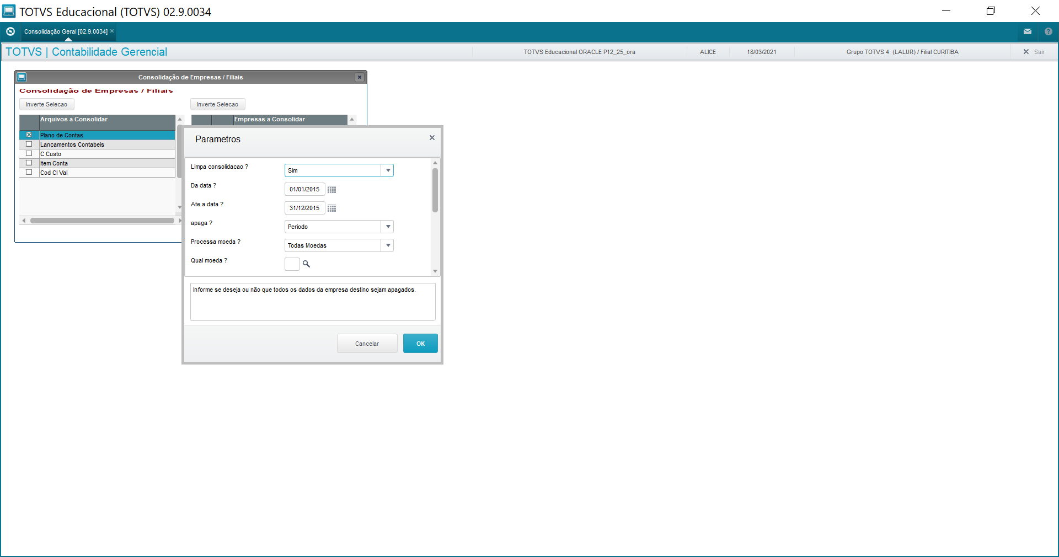
Task: Close the Consolidação de Empresas / Filiais window
Action: point(360,77)
